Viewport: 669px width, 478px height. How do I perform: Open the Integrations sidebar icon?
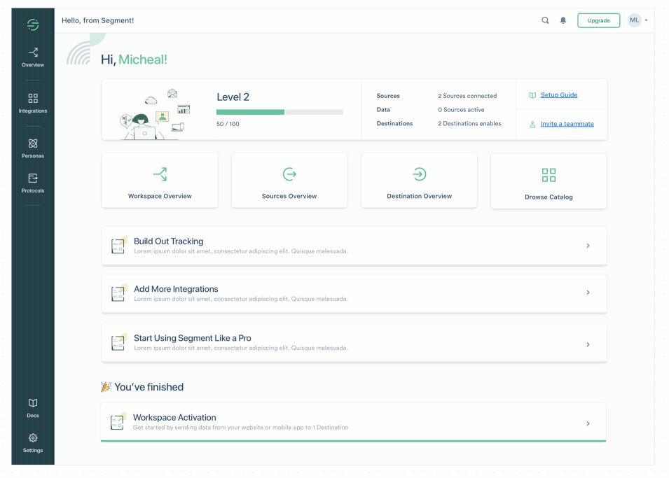click(x=33, y=99)
